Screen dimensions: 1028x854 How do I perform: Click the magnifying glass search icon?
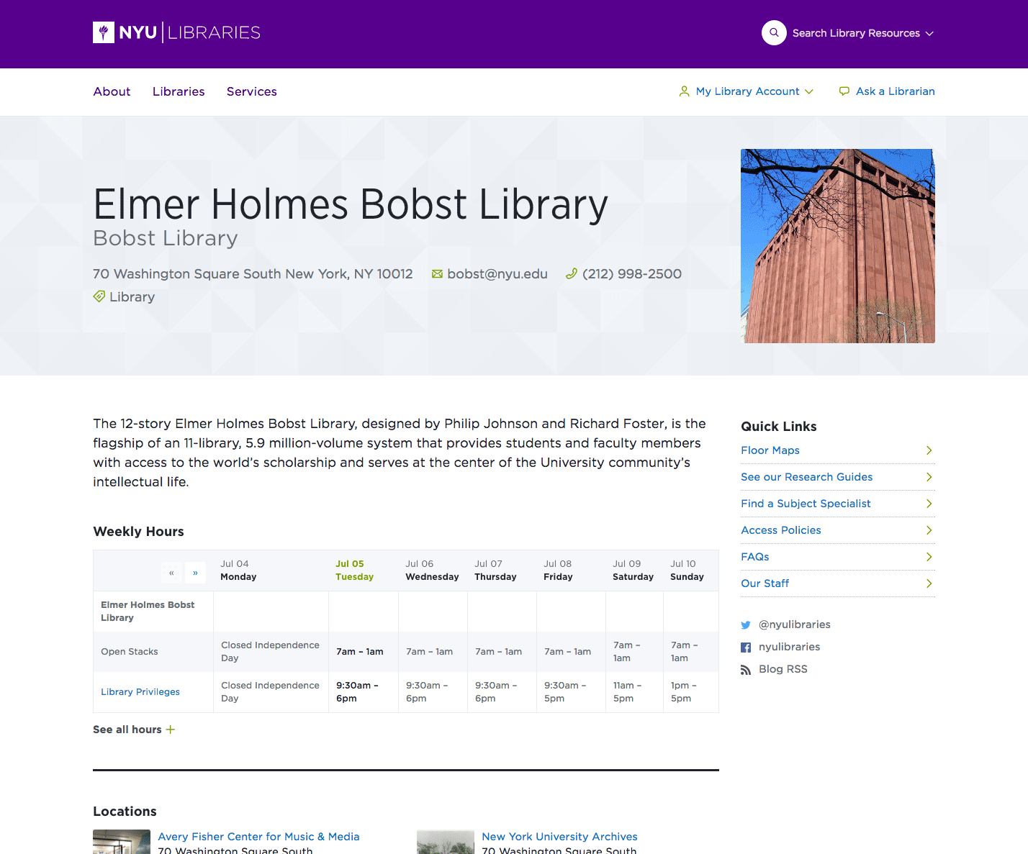pos(774,32)
